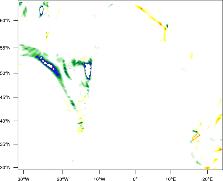Click the 30°W longitude label
Image resolution: width=223 pixels, height=181 pixels.
point(24,179)
